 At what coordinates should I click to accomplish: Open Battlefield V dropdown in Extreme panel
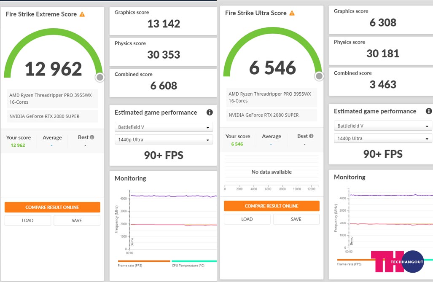[164, 127]
